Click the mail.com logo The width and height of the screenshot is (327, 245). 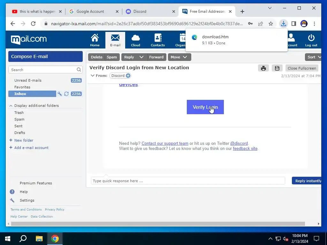coord(29,39)
